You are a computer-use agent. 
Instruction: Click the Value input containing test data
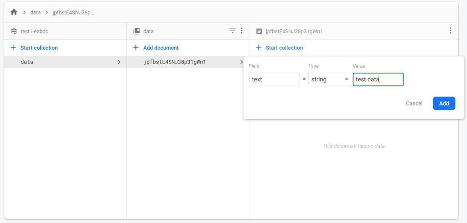[x=378, y=80]
